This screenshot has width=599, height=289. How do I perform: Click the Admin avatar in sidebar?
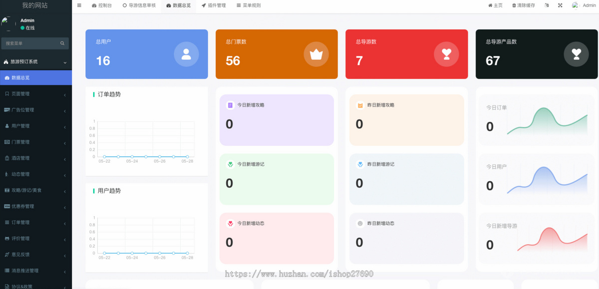point(8,24)
